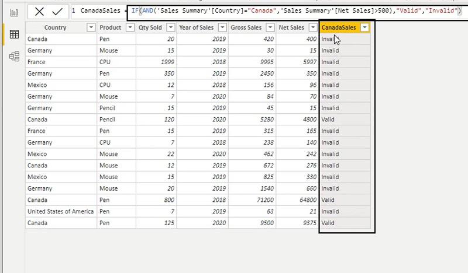Click the Net Sales value 276
The height and width of the screenshot is (273, 468).
pyautogui.click(x=311, y=166)
